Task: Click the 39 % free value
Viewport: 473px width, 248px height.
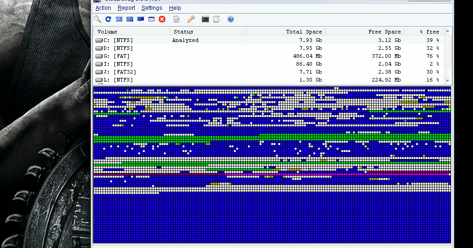Action: pos(432,40)
